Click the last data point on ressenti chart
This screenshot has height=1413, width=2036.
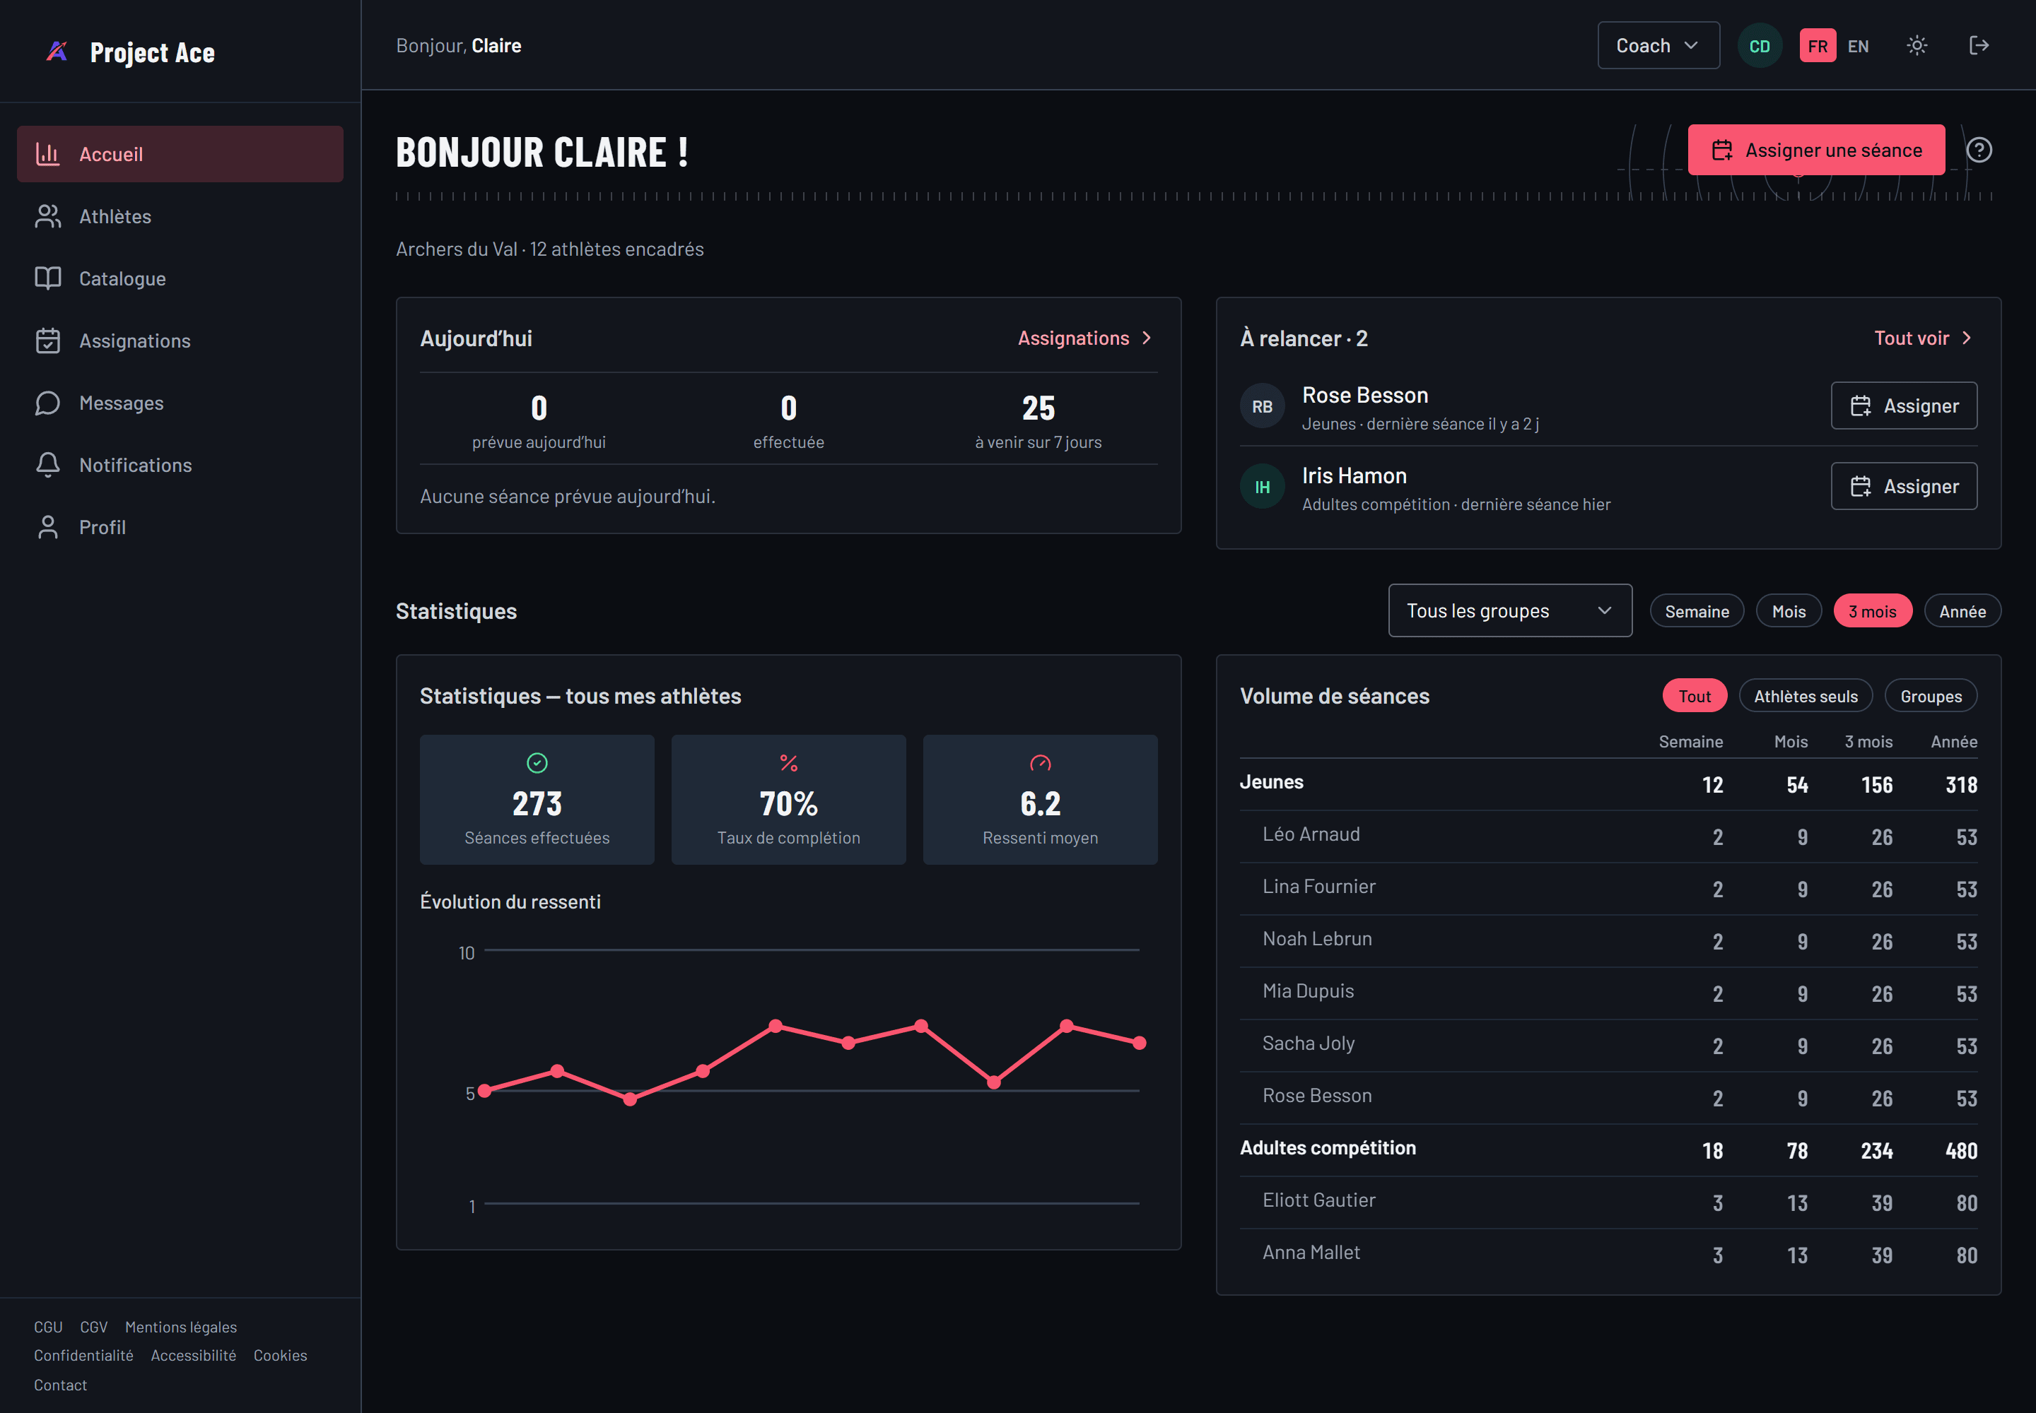(1140, 1043)
